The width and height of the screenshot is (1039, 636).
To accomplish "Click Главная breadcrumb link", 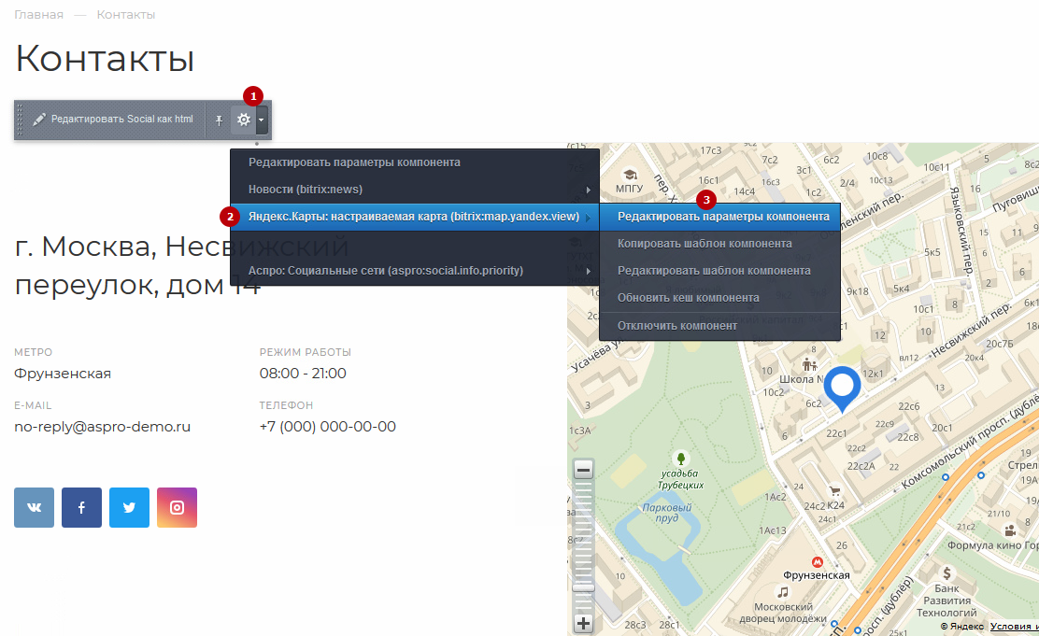I will point(39,15).
